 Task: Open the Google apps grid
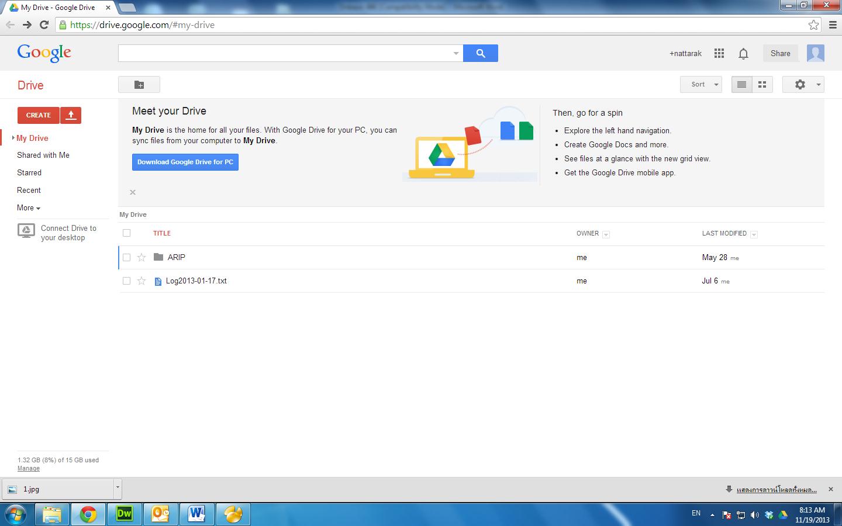click(719, 53)
